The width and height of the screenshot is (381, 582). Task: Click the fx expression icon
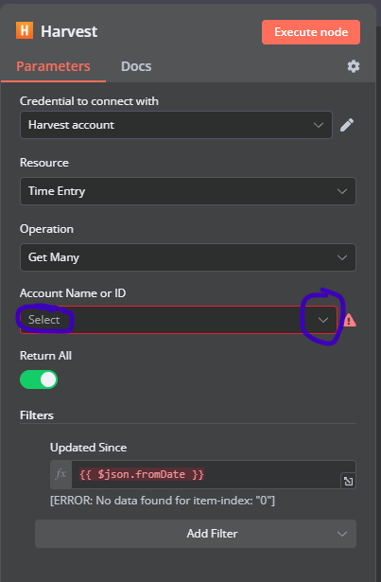(61, 474)
